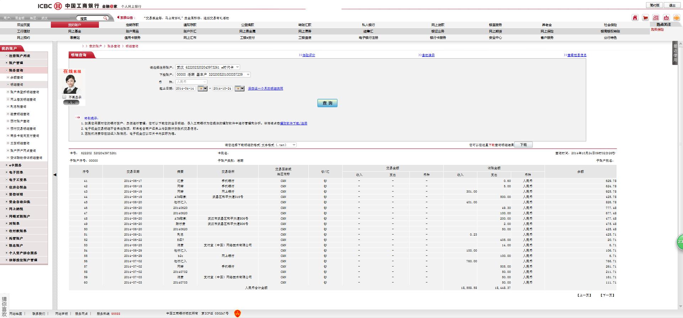Click the start date input field

pyautogui.click(x=185, y=88)
